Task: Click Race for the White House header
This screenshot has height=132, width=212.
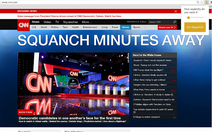Action: coord(154,55)
